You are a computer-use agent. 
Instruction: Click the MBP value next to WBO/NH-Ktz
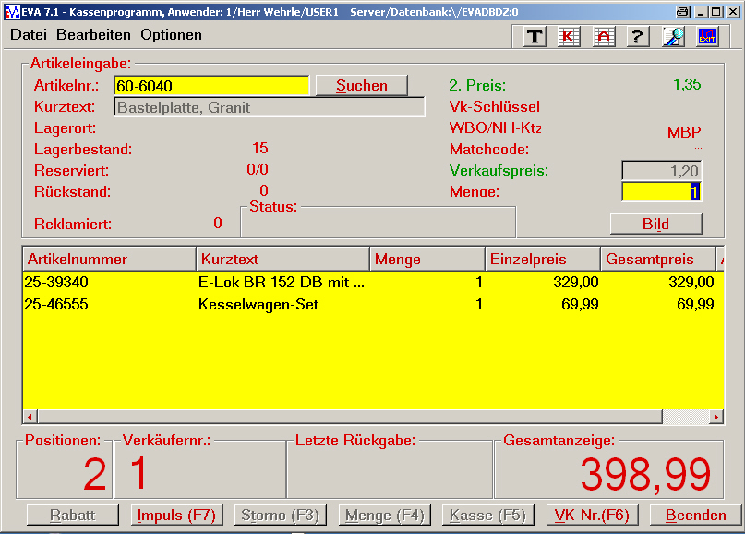[684, 132]
